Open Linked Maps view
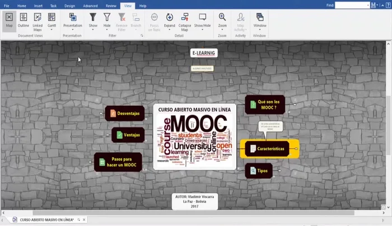Screen dimensions: 392x226 (38, 20)
